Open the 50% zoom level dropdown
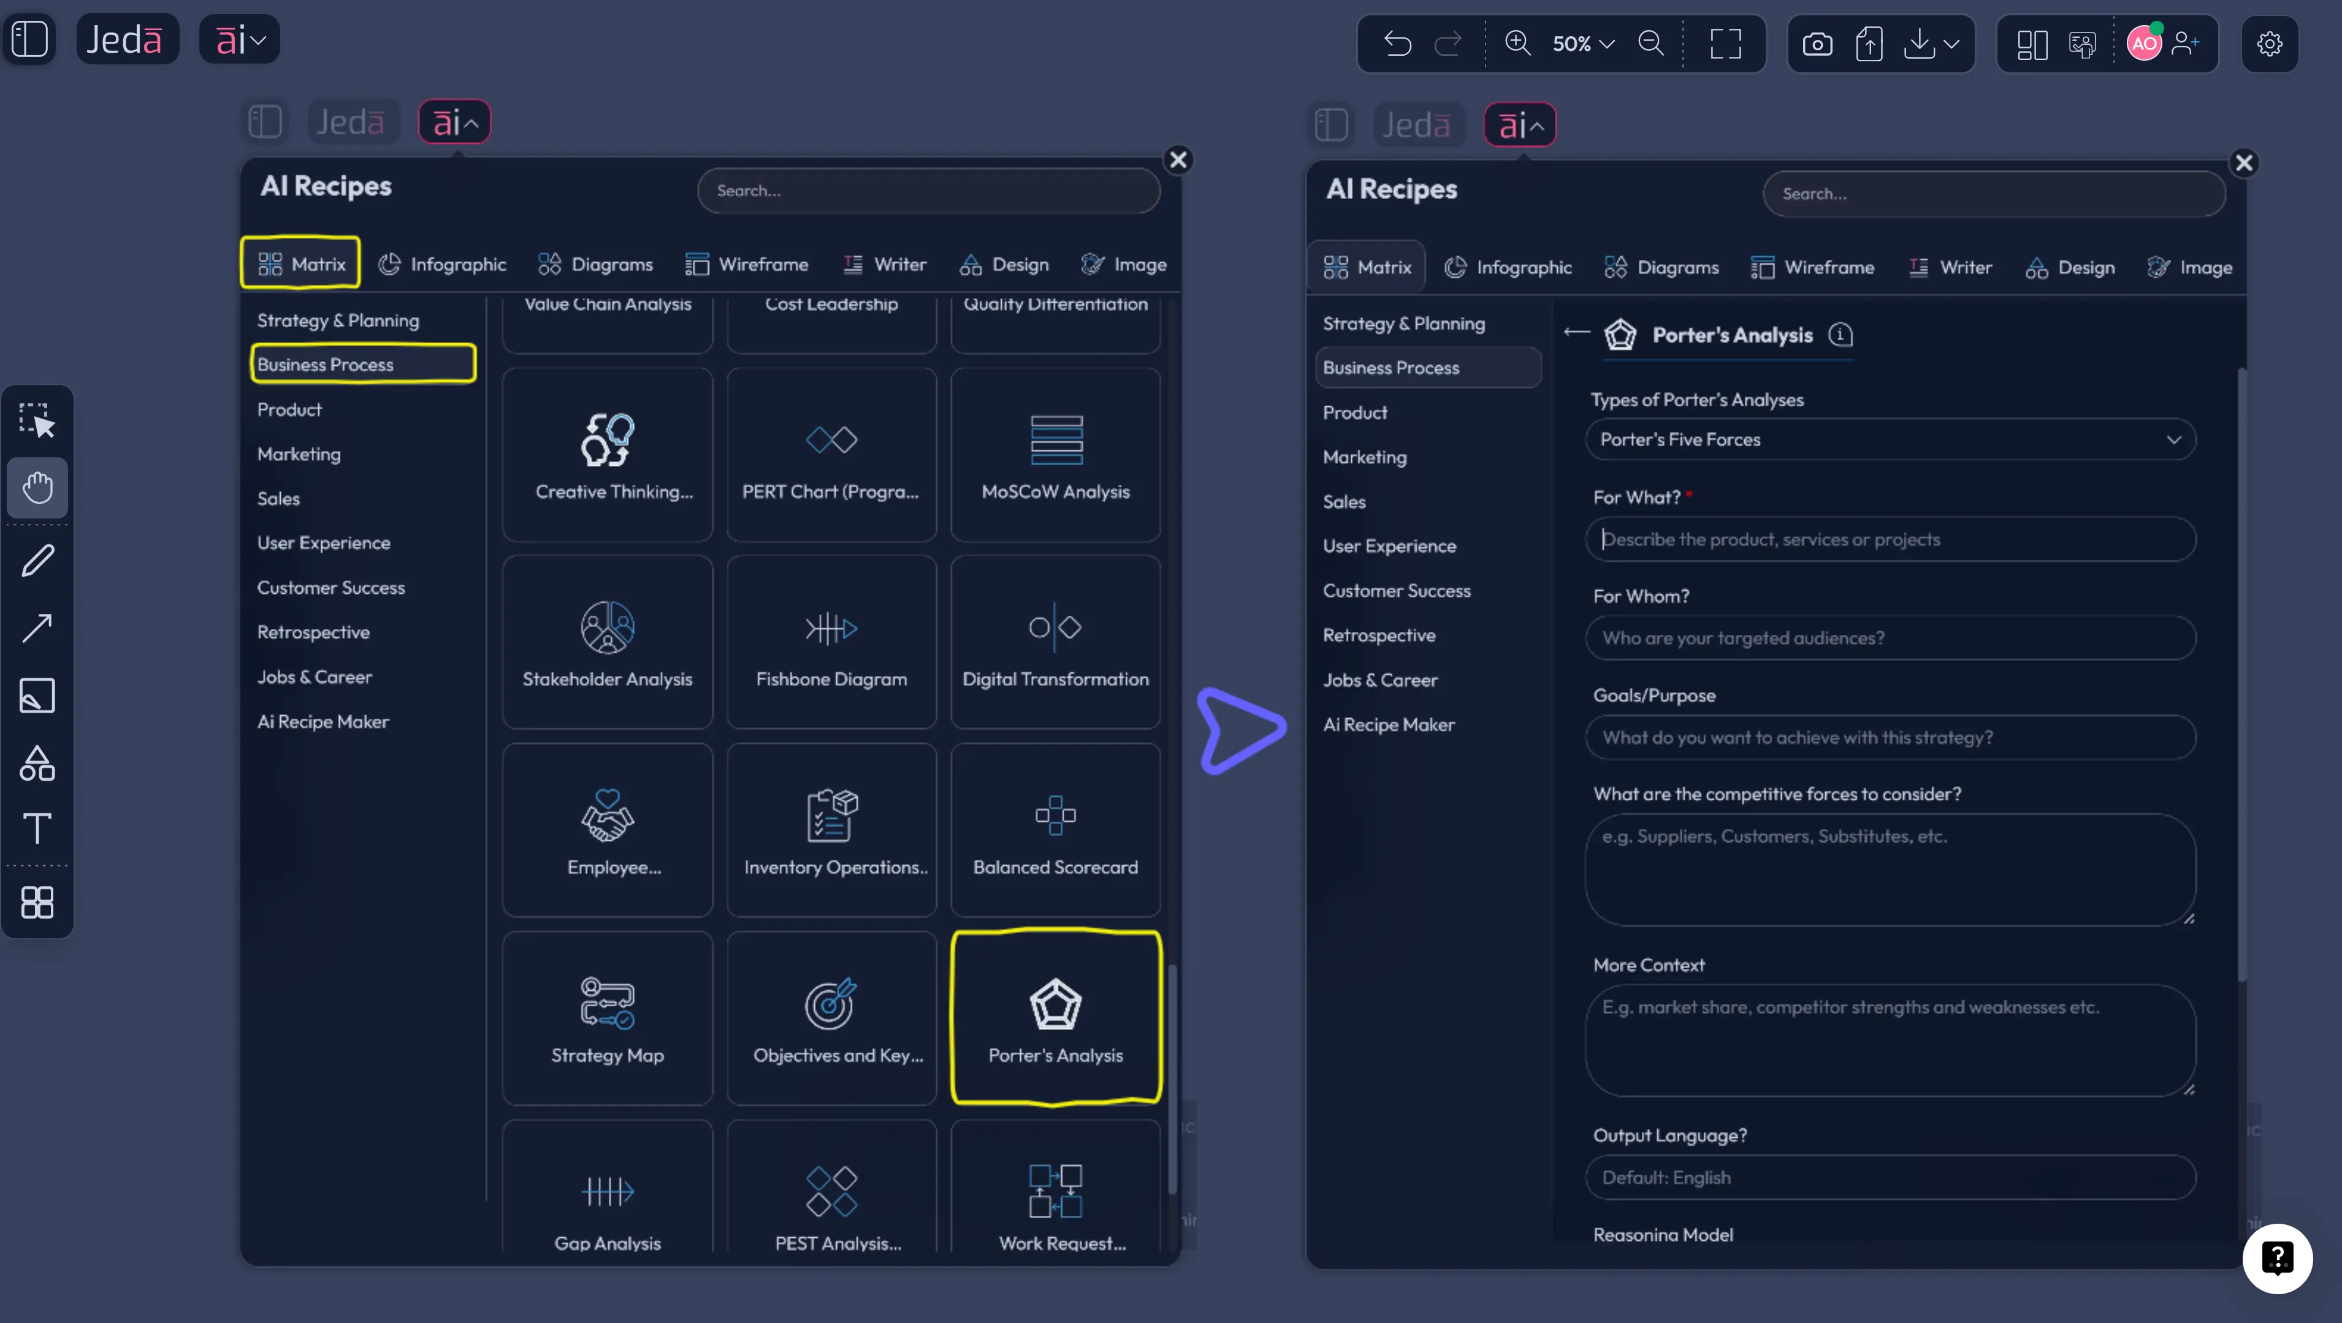 1583,43
